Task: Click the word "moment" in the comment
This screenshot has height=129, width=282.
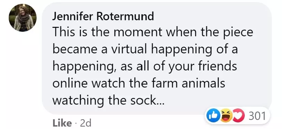Action: click(137, 32)
